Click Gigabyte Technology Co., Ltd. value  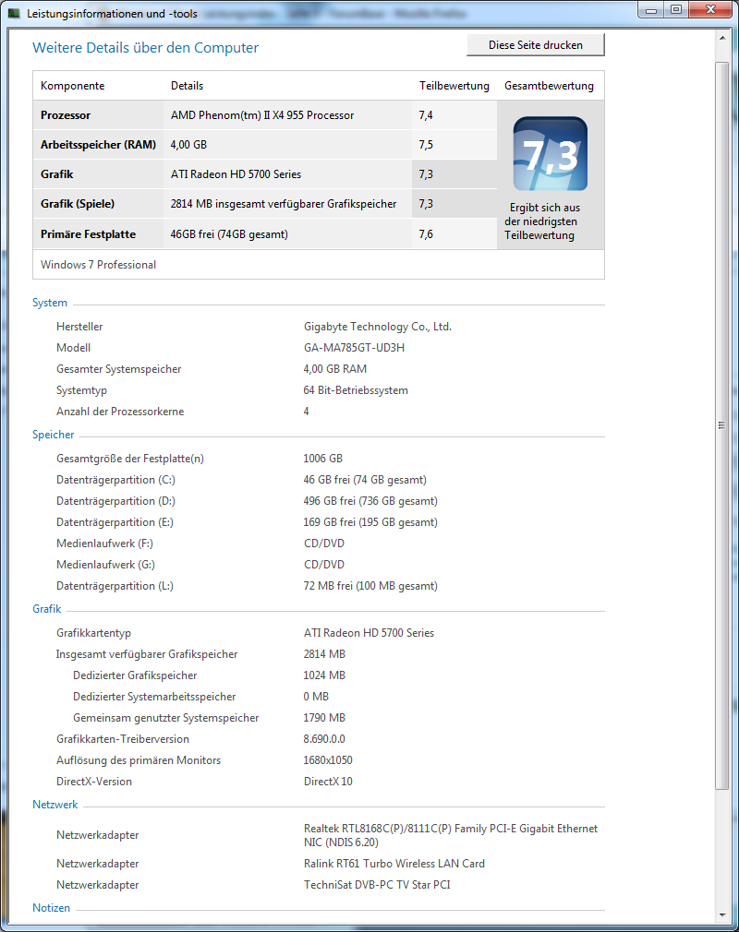378,327
